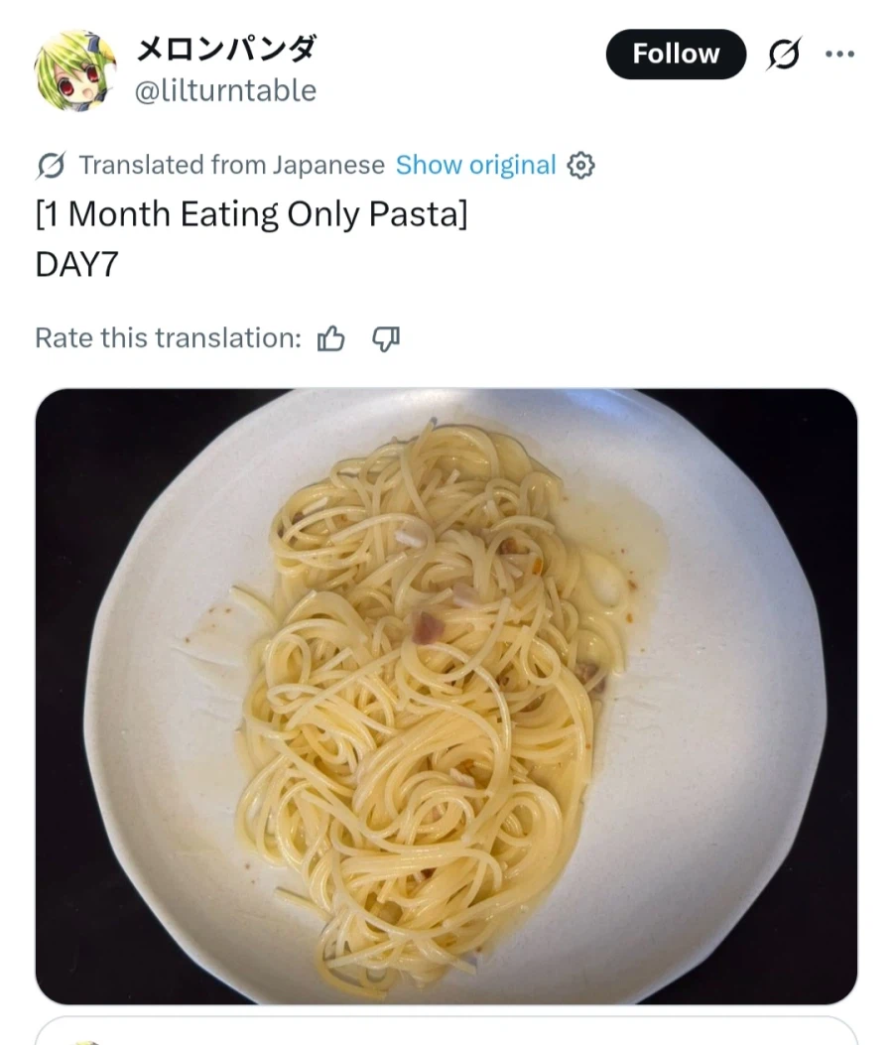893x1045 pixels.
Task: Click the 'Translated from Japanese' label
Action: point(231,165)
